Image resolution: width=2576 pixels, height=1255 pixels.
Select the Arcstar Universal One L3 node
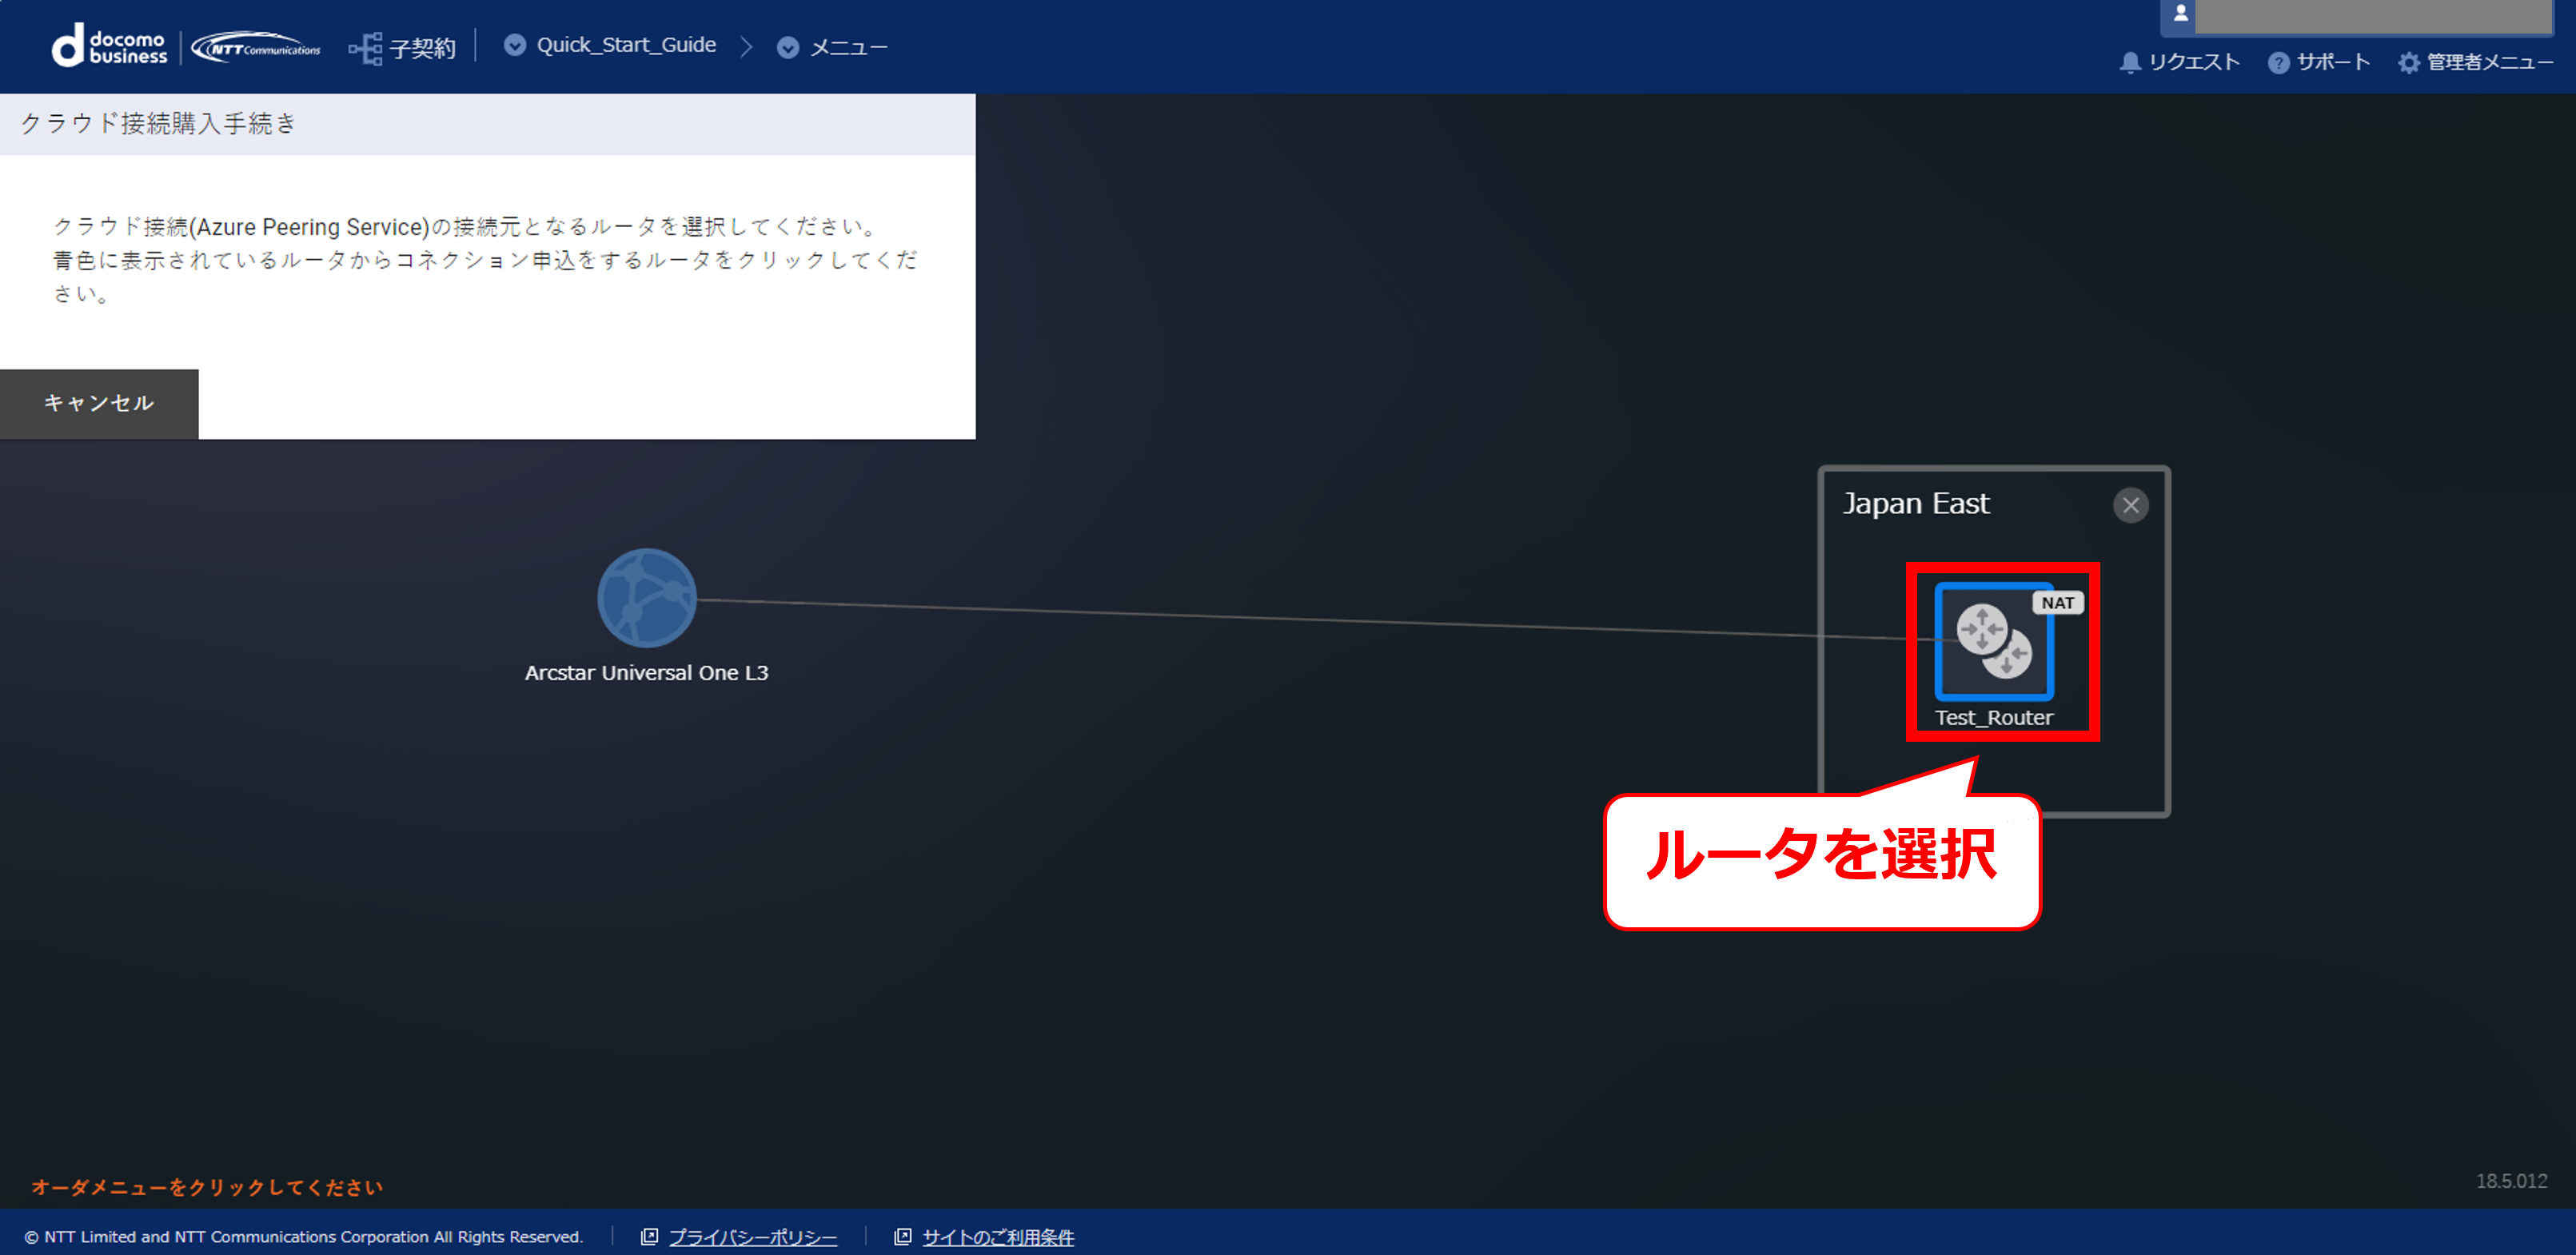(646, 597)
